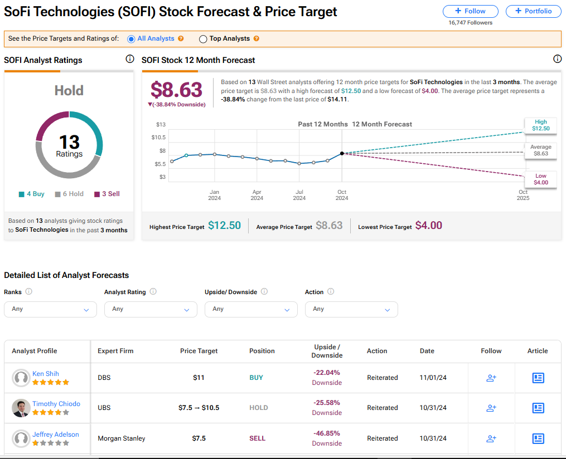Click the Low $4.00 forecast label
The width and height of the screenshot is (566, 459).
coord(540,179)
